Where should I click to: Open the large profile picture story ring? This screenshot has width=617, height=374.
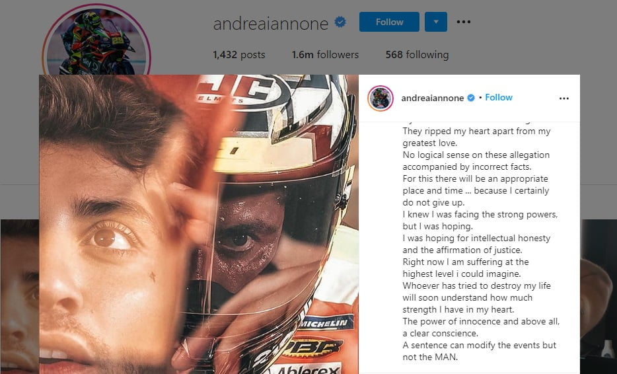tap(96, 40)
